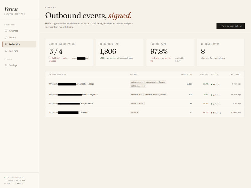Click the Success column header
This screenshot has width=251, height=188.
tap(204, 74)
